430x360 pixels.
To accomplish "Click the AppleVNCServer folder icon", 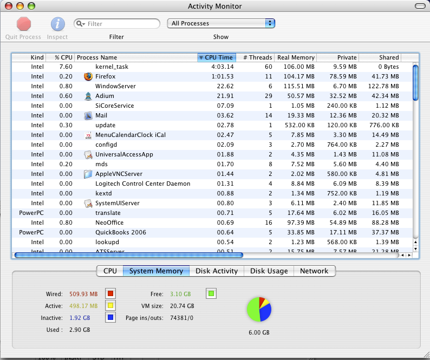I will [x=88, y=174].
